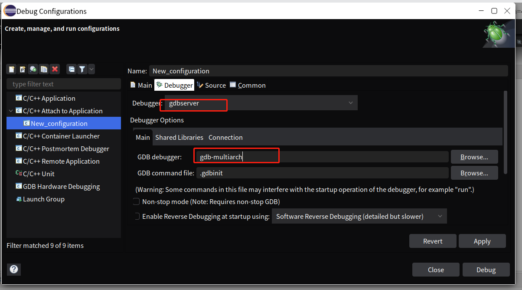
Task: Maximize the Debug Configurations window
Action: 494,11
